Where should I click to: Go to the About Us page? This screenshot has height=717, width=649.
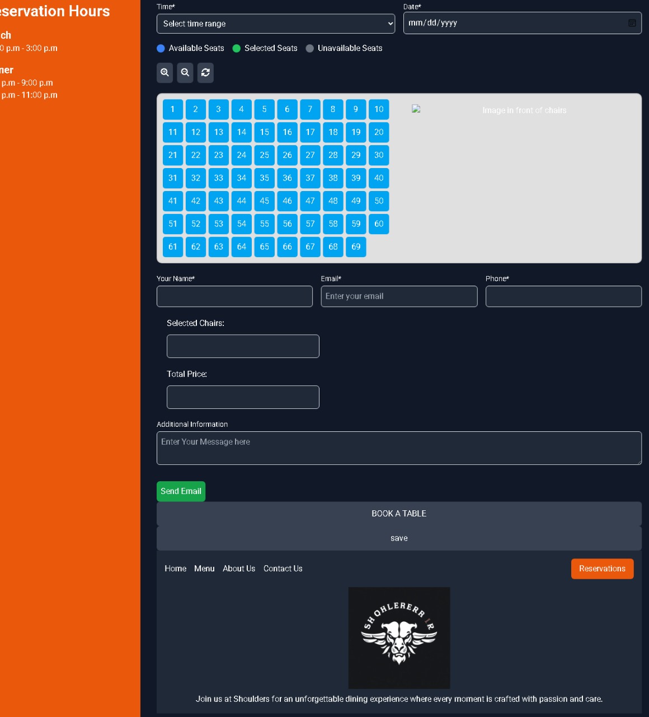pos(239,569)
